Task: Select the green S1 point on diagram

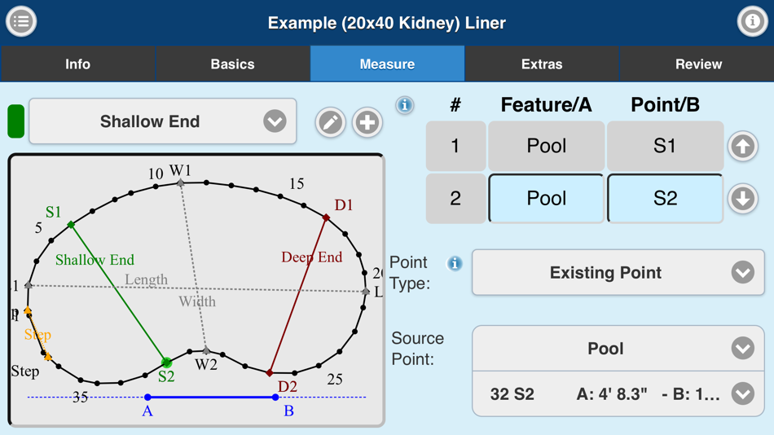Action: [71, 225]
